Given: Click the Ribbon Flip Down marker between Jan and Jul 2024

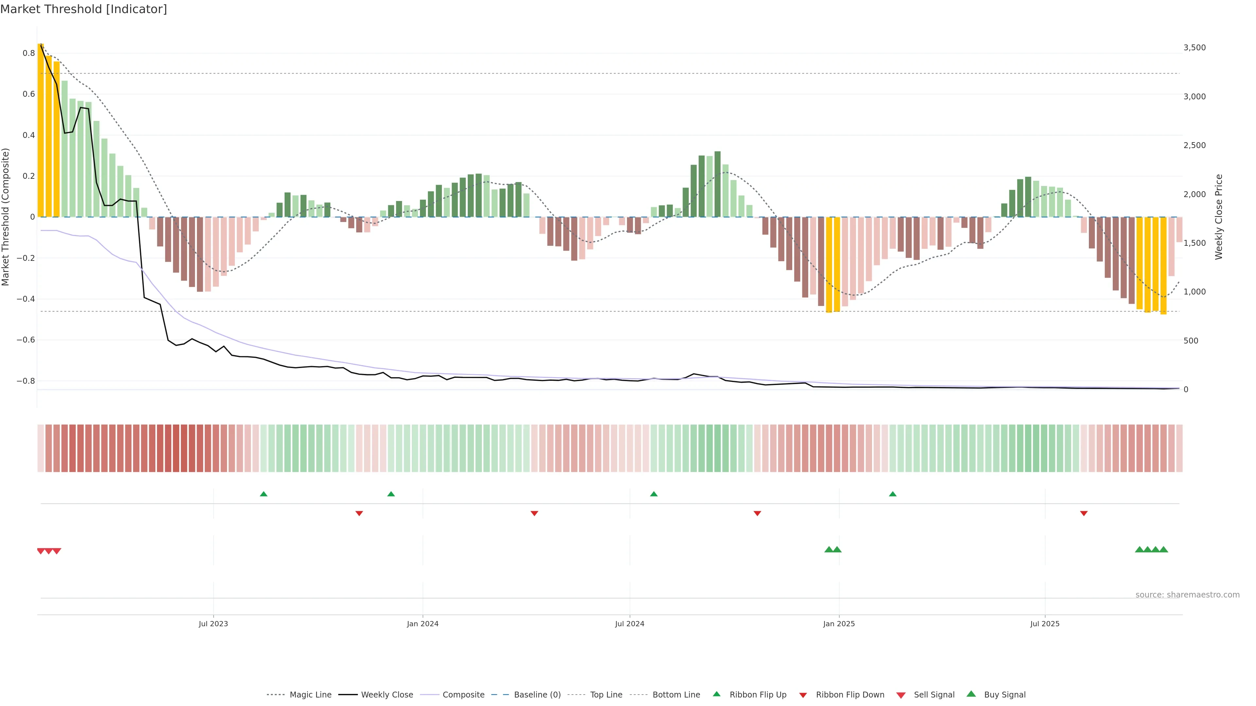Looking at the screenshot, I should pyautogui.click(x=534, y=513).
